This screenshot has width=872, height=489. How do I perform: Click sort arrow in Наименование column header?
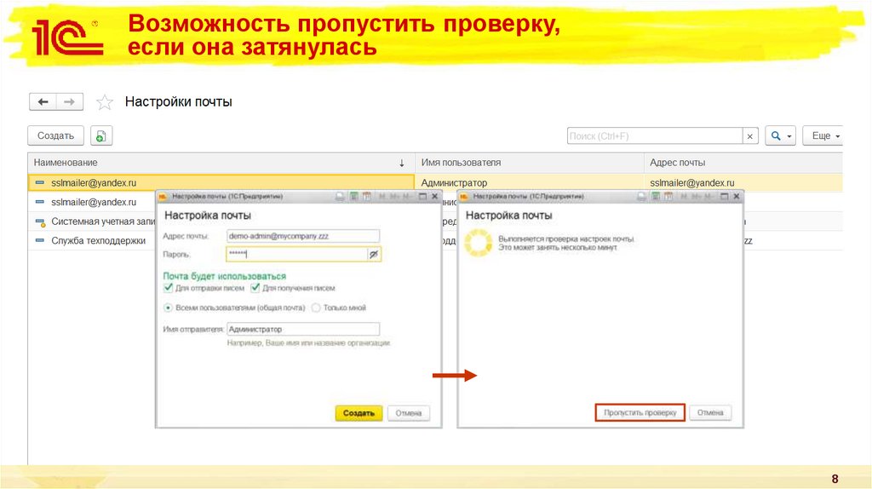click(402, 163)
